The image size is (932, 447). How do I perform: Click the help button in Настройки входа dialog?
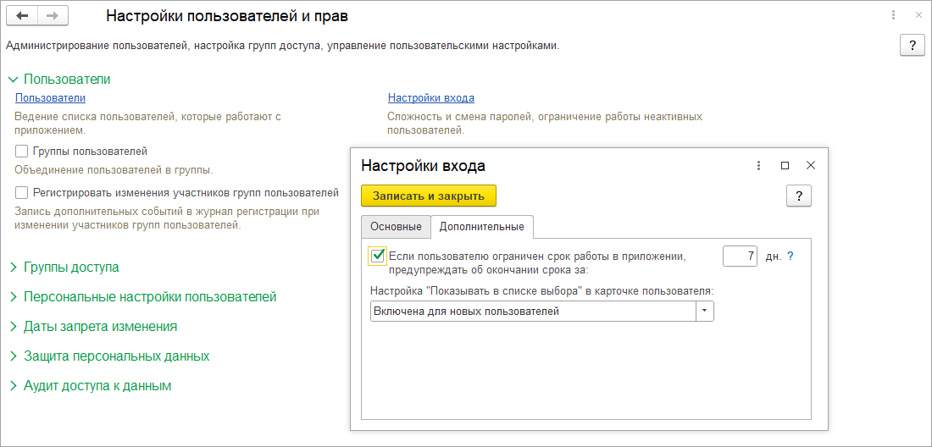pos(799,196)
